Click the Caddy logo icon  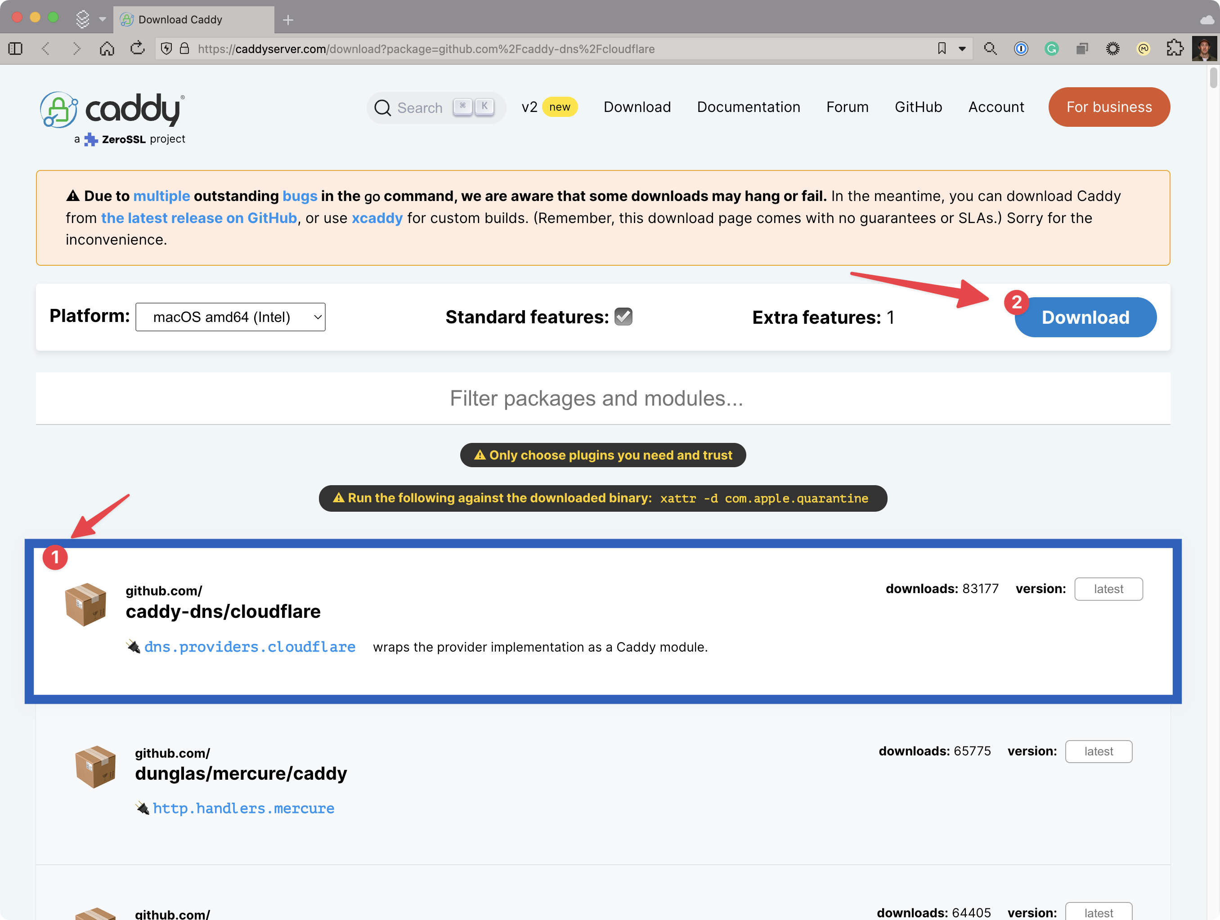[x=57, y=108]
